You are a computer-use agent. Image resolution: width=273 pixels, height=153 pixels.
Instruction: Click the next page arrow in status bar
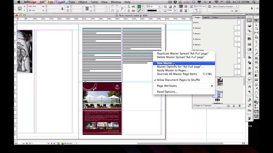52,144
